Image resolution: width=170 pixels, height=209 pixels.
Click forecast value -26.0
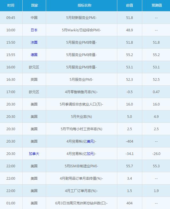point(156,154)
